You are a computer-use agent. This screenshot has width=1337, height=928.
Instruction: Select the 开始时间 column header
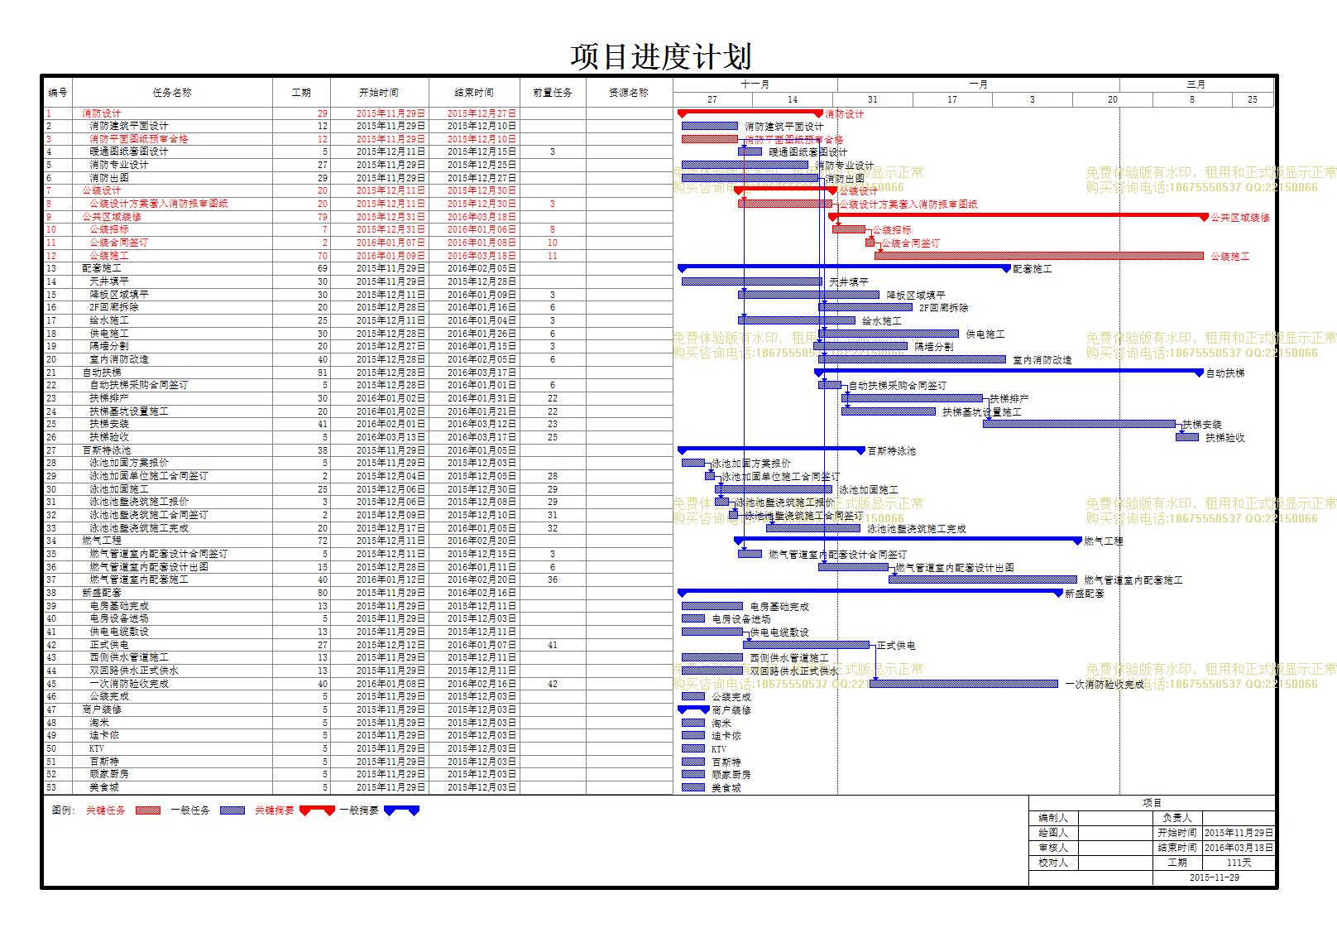point(379,93)
